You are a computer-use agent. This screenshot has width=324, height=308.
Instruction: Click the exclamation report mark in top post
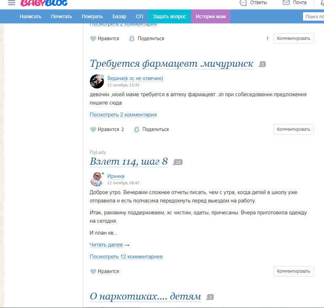[x=268, y=39]
